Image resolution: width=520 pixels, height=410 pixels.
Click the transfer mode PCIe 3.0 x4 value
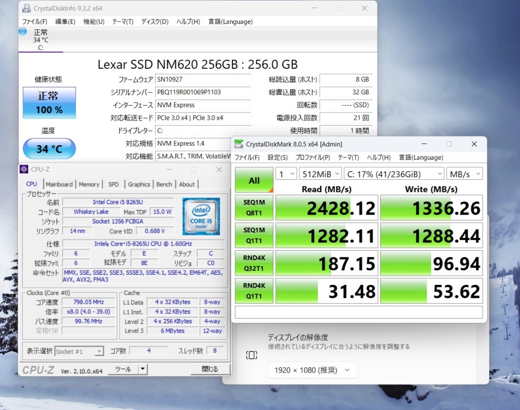click(203, 118)
